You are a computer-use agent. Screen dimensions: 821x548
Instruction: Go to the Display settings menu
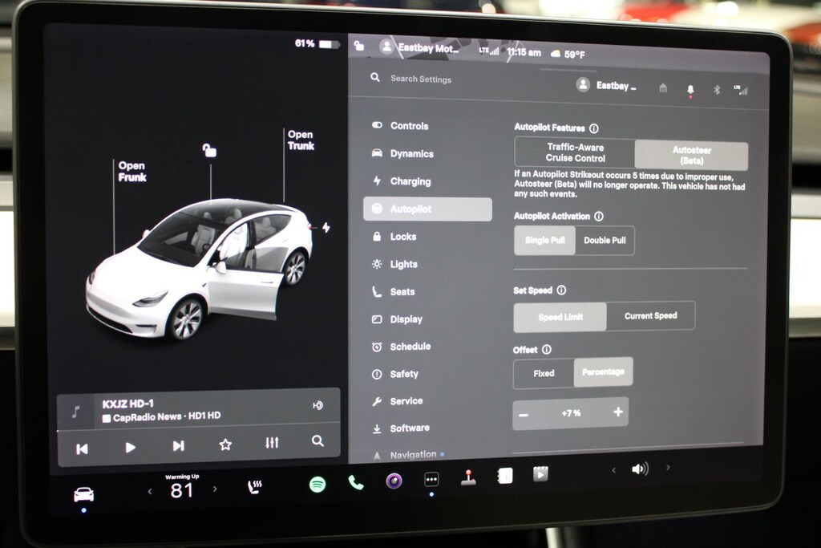click(406, 319)
